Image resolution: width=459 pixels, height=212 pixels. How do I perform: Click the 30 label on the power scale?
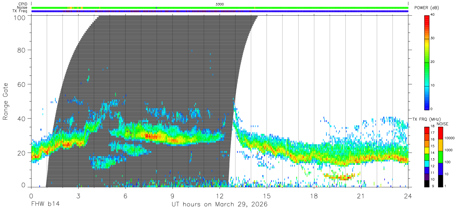[x=433, y=38]
